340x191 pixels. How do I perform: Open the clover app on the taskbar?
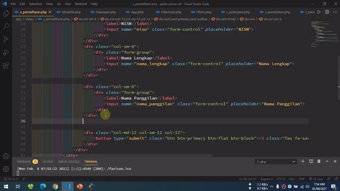pyautogui.click(x=31, y=186)
